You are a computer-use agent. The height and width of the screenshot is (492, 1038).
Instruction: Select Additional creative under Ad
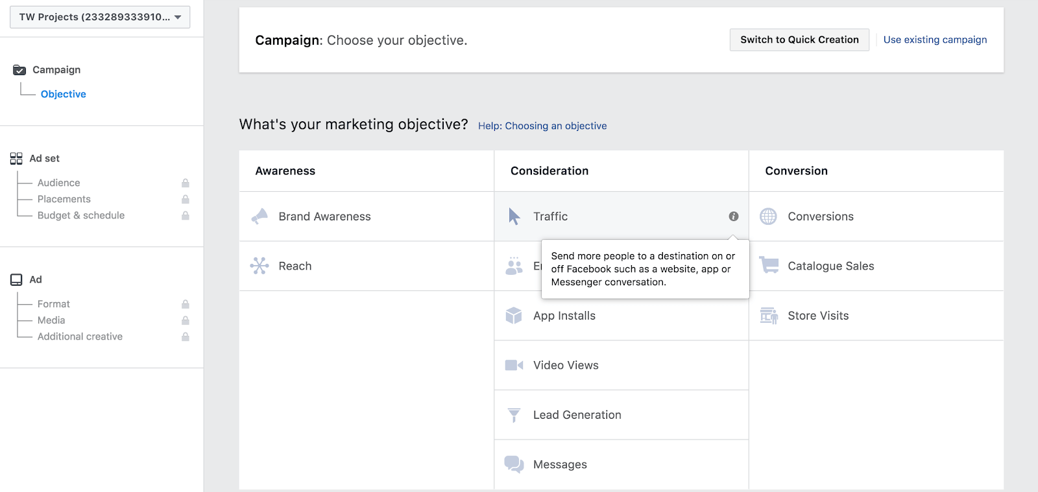tap(80, 336)
